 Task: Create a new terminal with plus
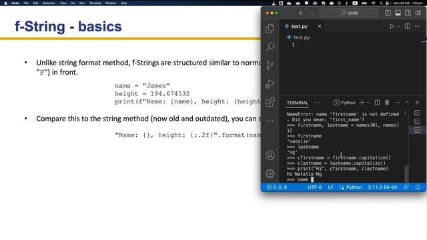362,103
